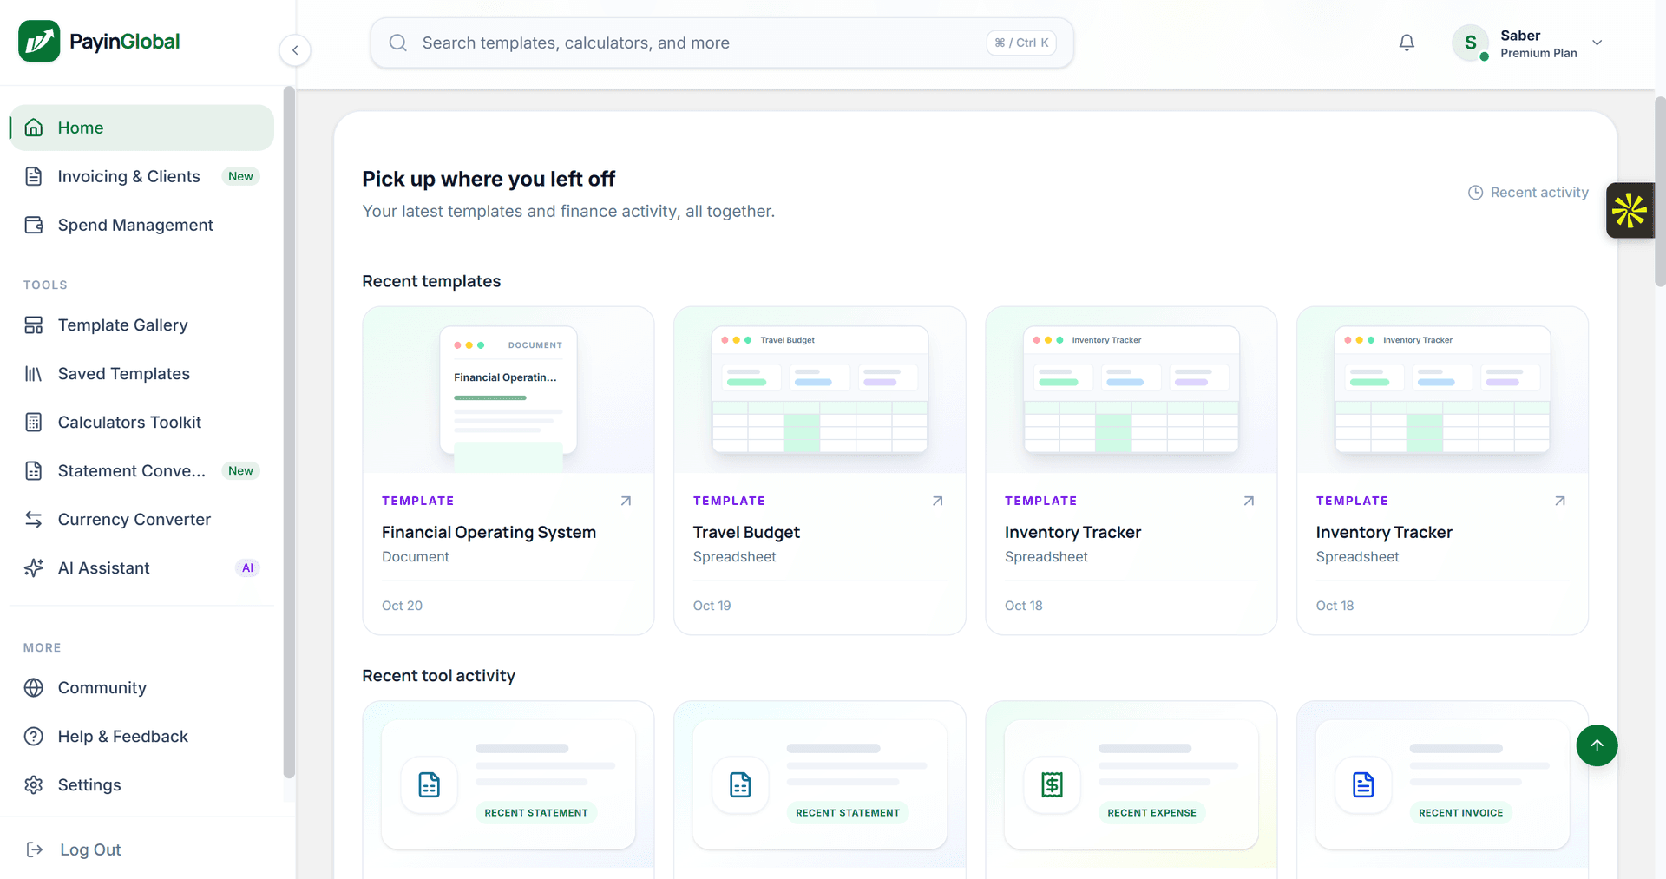Click the scroll-to-top green arrow button
The width and height of the screenshot is (1666, 879).
(x=1597, y=745)
